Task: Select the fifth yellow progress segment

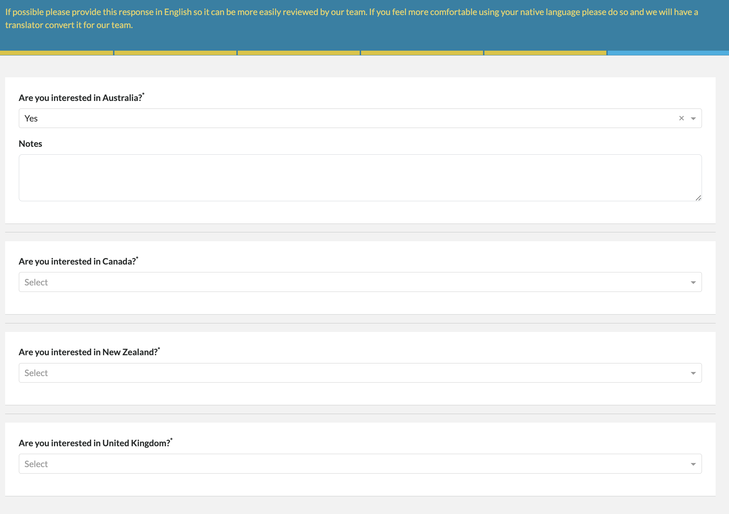Action: 545,53
